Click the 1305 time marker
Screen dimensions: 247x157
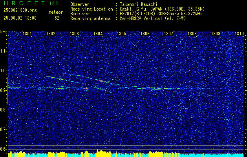(121, 33)
